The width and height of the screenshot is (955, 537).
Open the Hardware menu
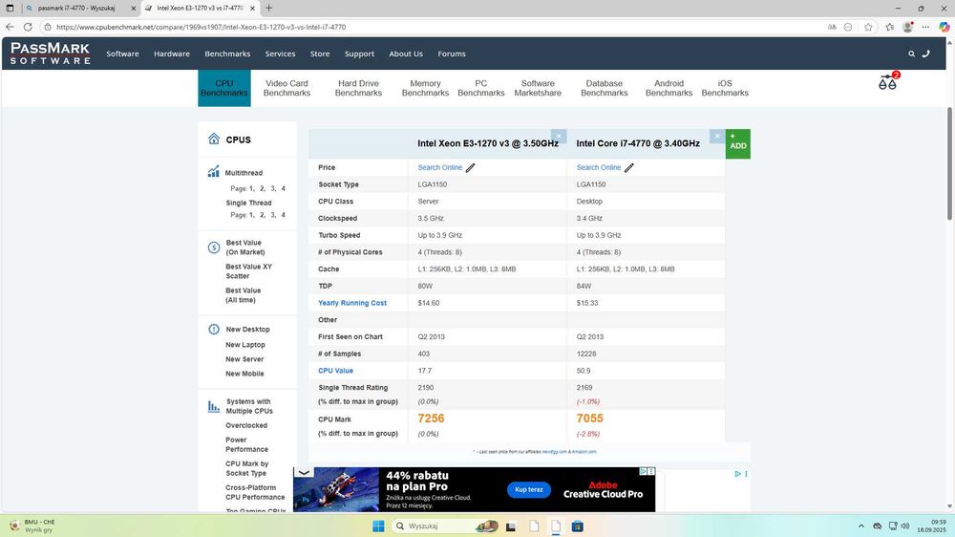point(172,54)
